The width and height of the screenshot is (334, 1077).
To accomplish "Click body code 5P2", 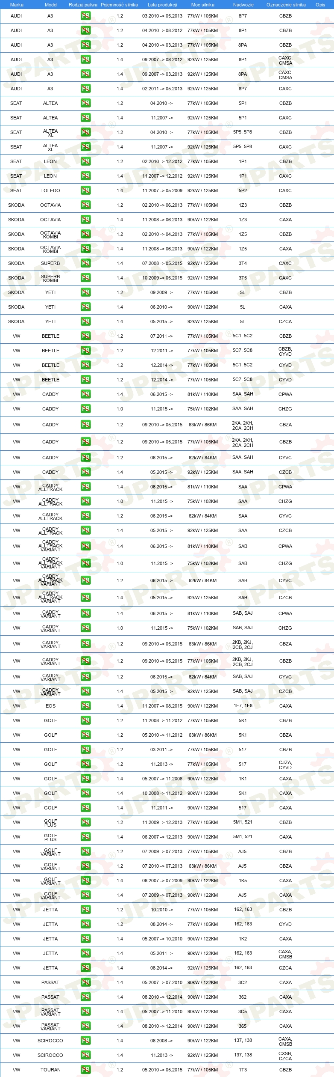I will [x=243, y=190].
